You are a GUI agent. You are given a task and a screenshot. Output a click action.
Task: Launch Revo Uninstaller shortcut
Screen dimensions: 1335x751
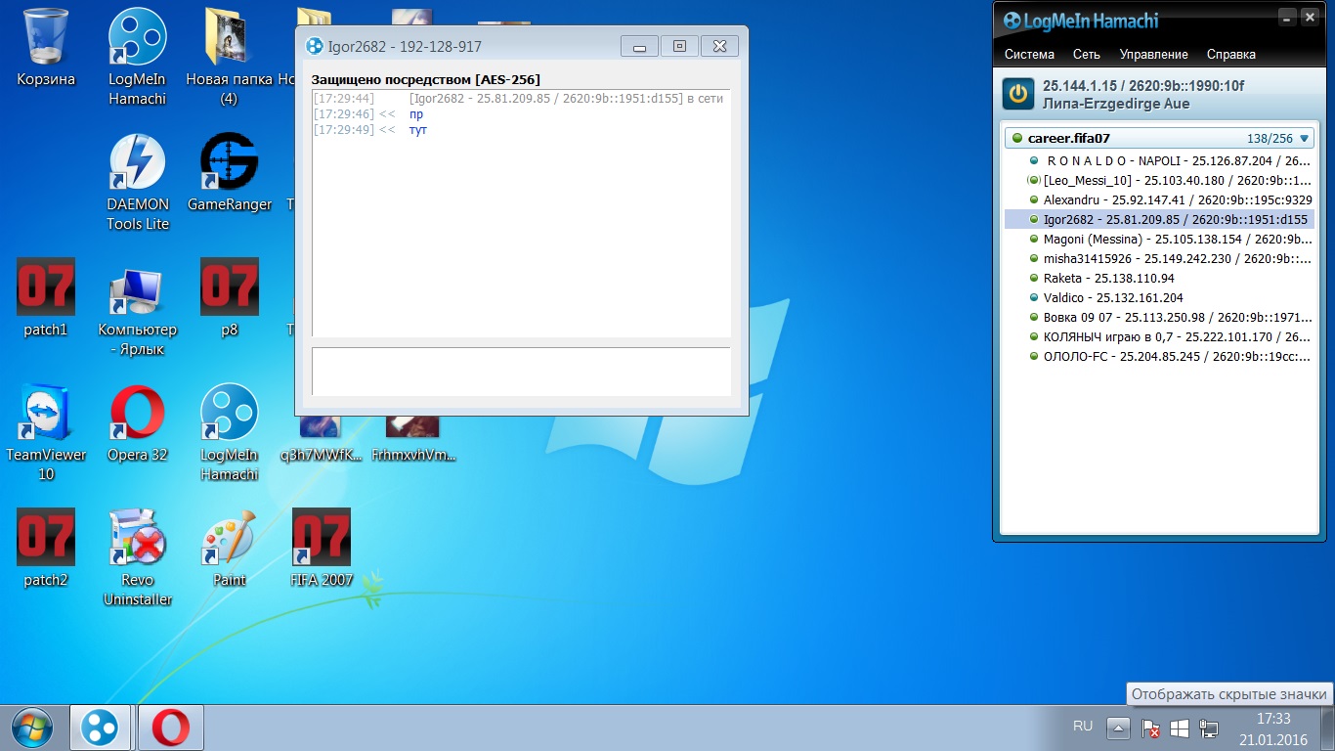(x=138, y=557)
